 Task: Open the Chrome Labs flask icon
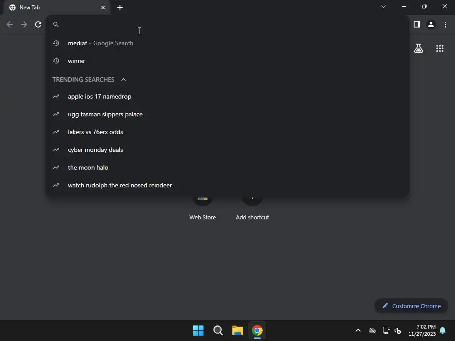click(x=419, y=48)
